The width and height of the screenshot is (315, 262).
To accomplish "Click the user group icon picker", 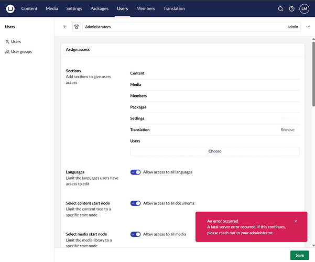I will pos(77,27).
